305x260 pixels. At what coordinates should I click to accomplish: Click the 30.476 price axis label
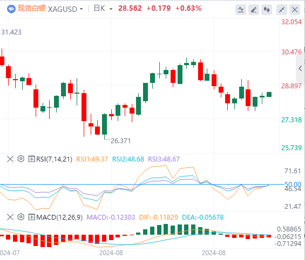tap(292, 52)
